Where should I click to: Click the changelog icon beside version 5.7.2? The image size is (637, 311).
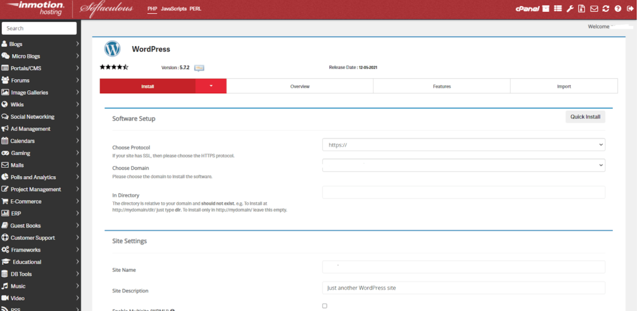click(199, 68)
